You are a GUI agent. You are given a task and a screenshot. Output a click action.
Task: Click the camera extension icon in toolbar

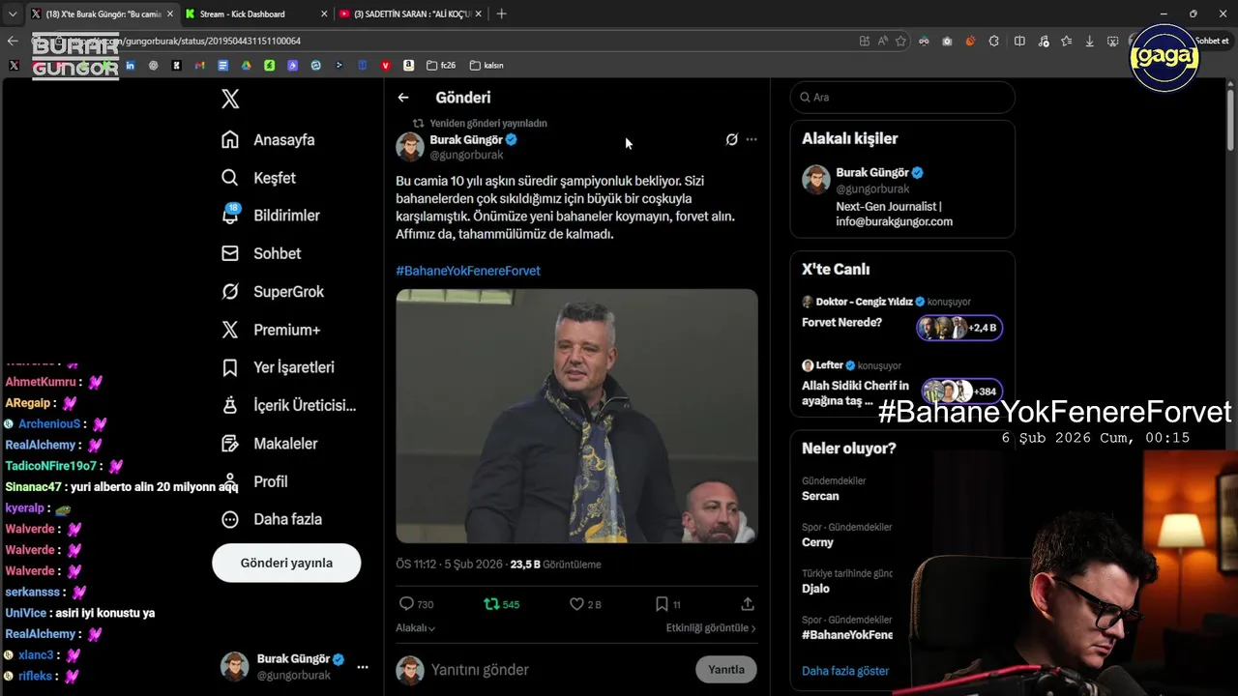(947, 41)
